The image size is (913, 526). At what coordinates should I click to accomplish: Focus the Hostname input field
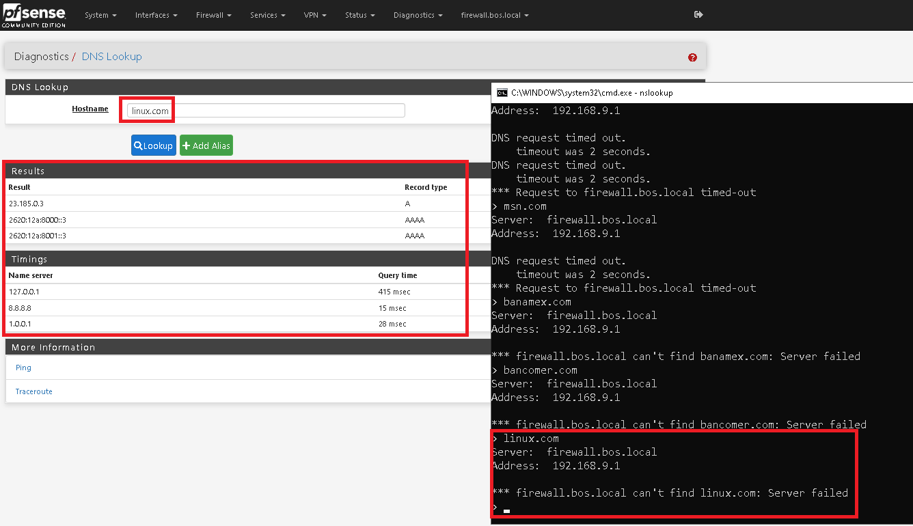click(266, 111)
